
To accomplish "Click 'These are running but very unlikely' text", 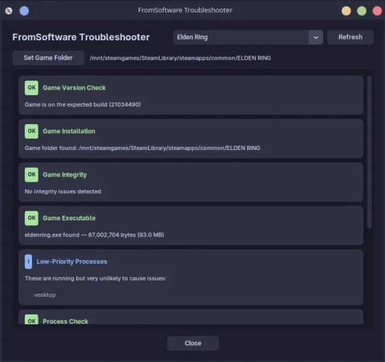I will tap(96, 278).
